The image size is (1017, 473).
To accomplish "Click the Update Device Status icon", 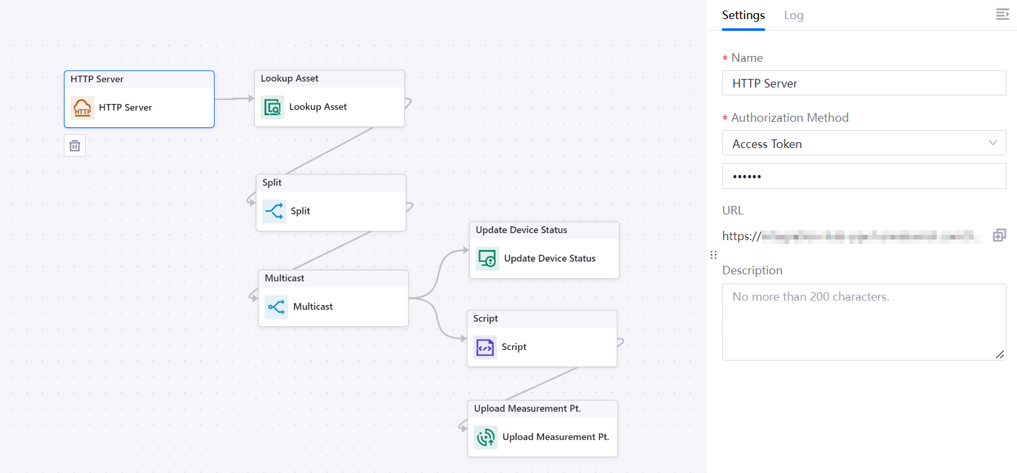I will 487,259.
